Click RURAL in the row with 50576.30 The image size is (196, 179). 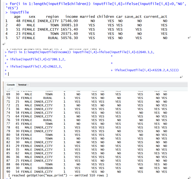coord(53,38)
